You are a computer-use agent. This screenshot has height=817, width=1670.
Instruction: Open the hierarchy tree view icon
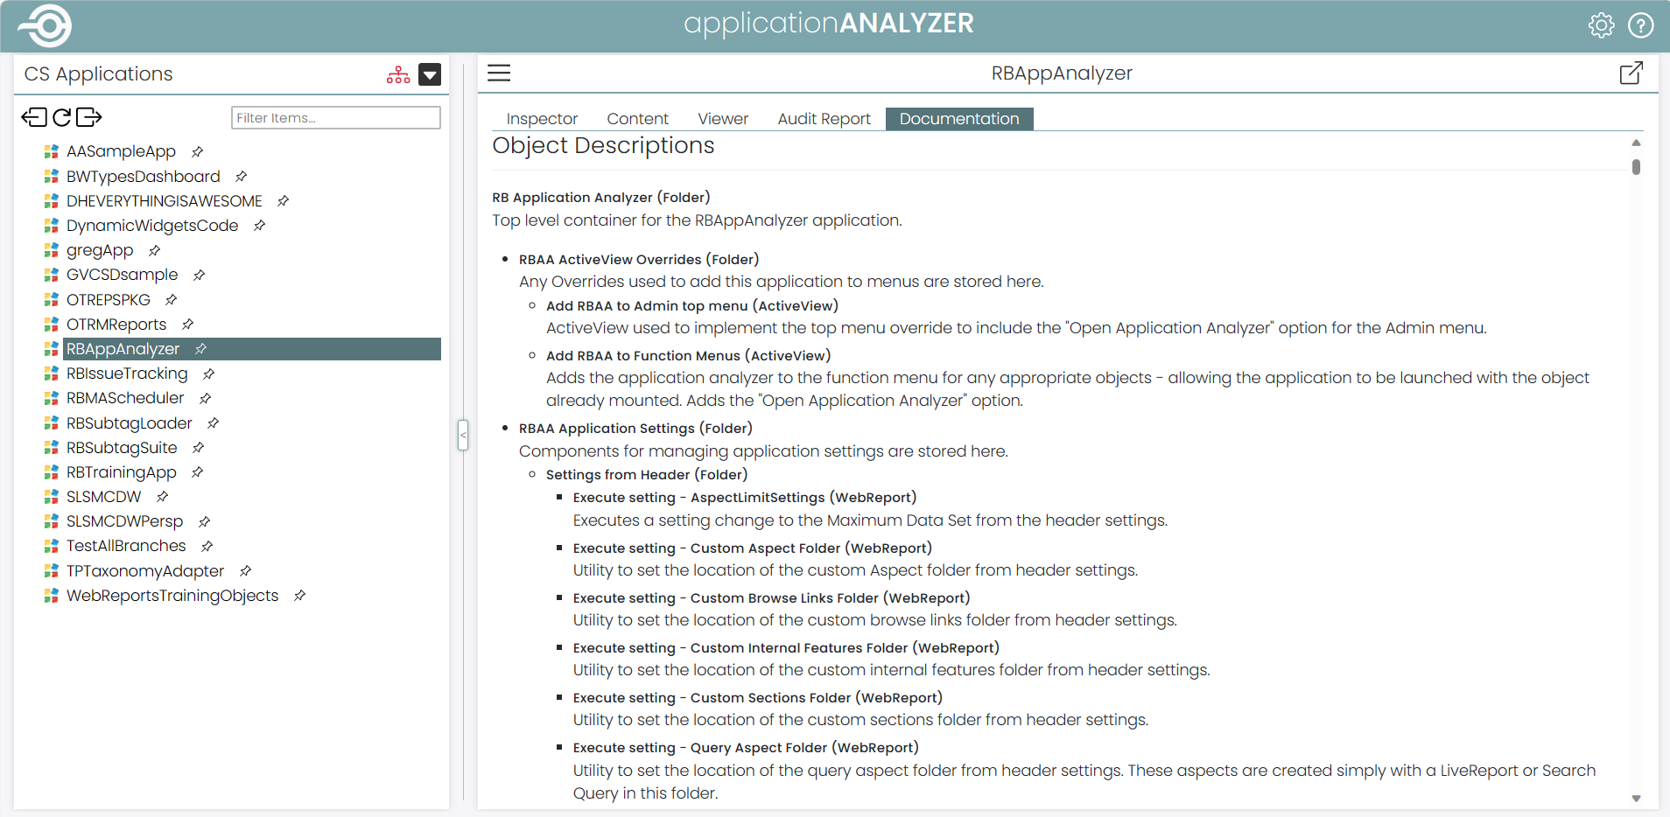[398, 74]
